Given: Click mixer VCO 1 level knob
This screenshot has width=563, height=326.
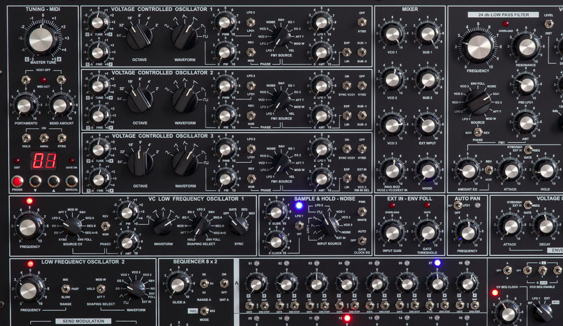Looking at the screenshot, I should [392, 35].
